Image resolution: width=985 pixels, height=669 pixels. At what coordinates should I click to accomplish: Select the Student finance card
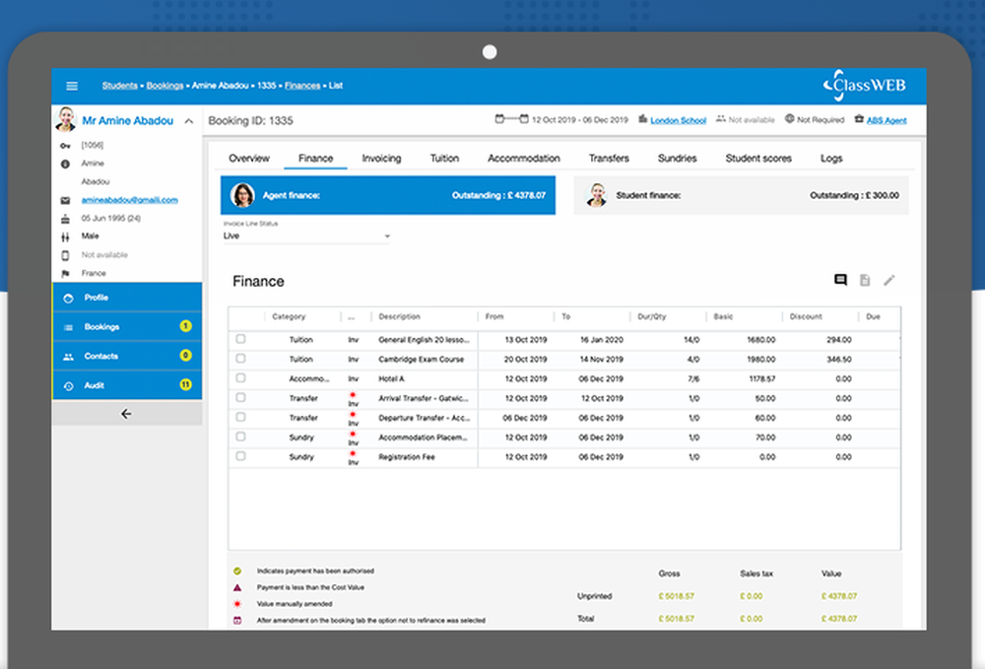(x=742, y=195)
